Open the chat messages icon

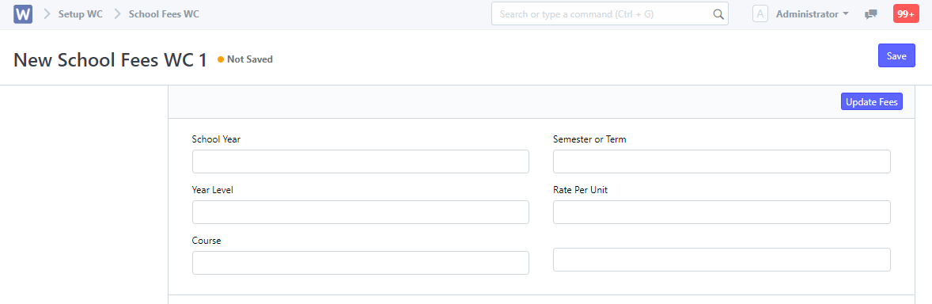[x=871, y=14]
